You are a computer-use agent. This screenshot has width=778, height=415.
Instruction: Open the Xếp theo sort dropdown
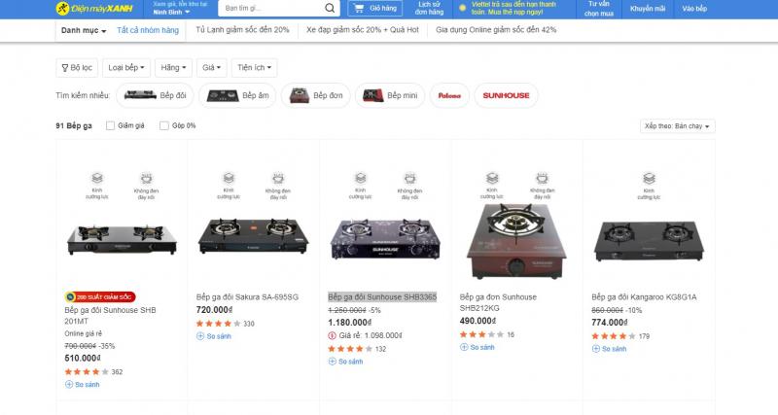[x=678, y=125]
